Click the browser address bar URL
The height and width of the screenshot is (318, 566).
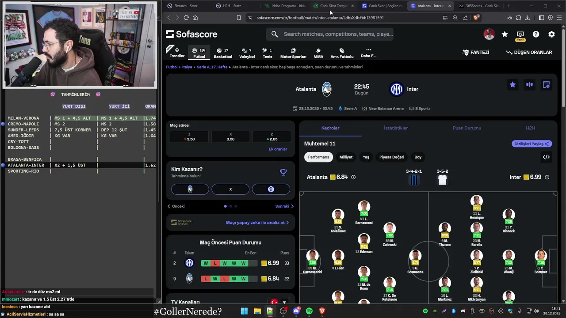tap(320, 18)
